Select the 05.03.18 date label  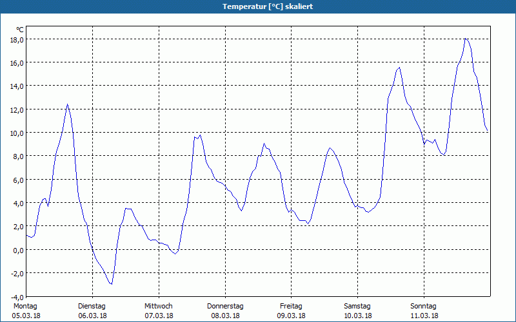coord(26,316)
